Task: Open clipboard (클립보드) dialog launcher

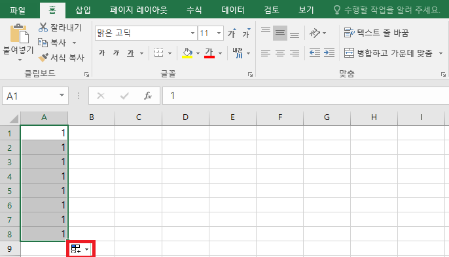Action: pos(86,75)
